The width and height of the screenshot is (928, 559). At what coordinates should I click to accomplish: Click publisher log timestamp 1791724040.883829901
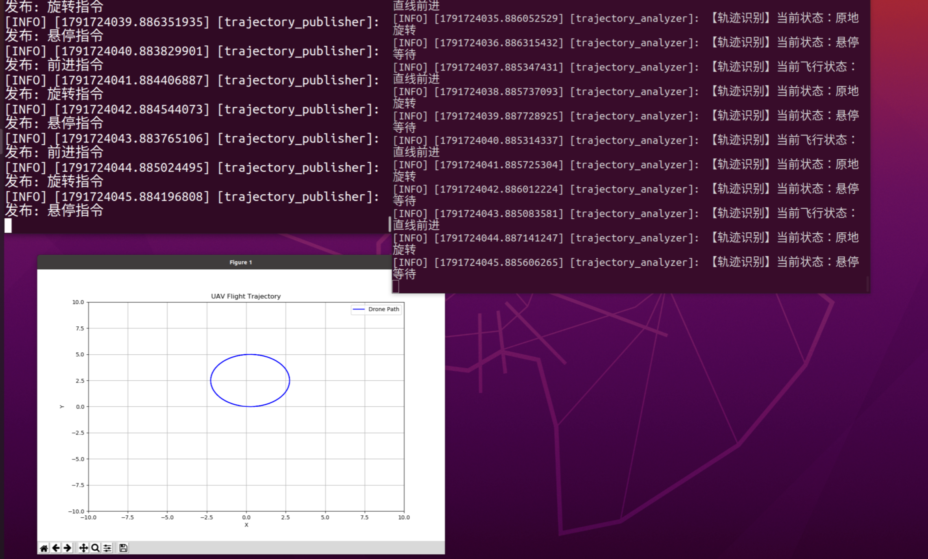tap(132, 51)
